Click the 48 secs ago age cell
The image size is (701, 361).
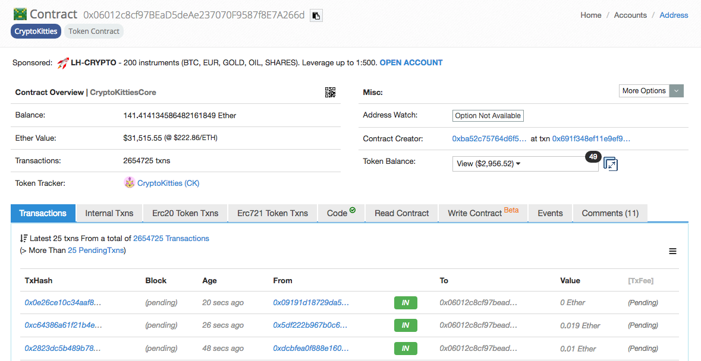tap(222, 349)
